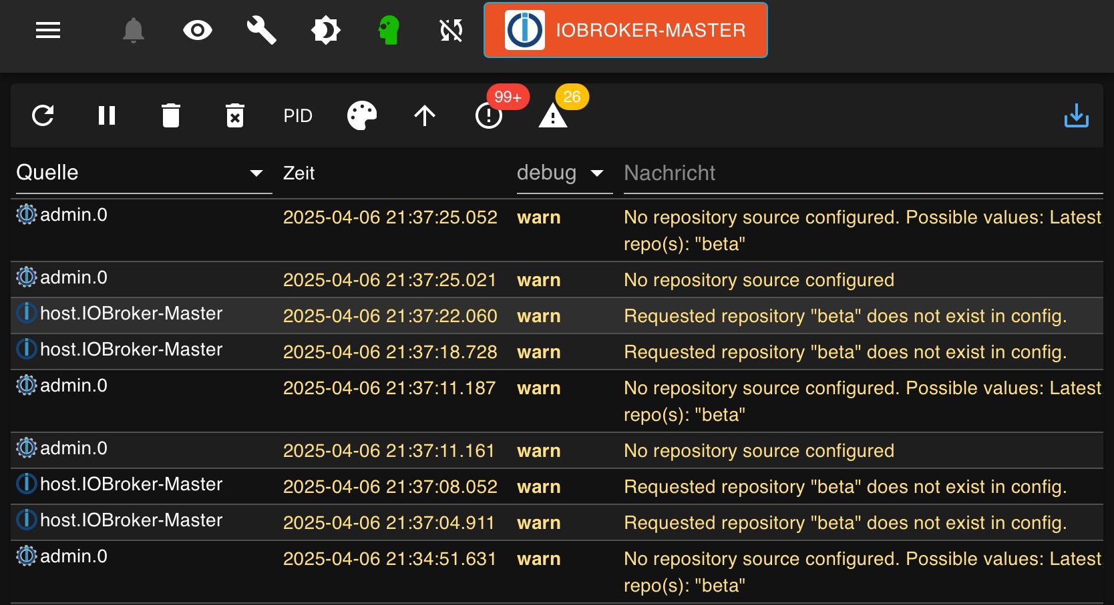Toggle the eye visibility icon in the top bar
The image size is (1114, 605).
[x=198, y=30]
